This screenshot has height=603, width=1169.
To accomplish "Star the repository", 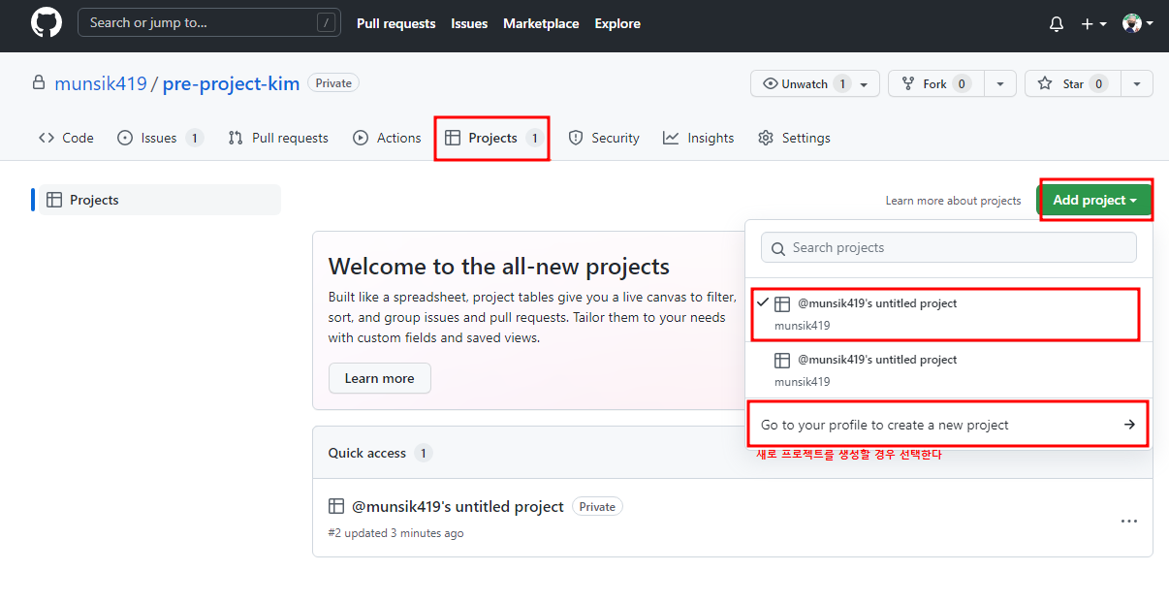I will (1072, 84).
